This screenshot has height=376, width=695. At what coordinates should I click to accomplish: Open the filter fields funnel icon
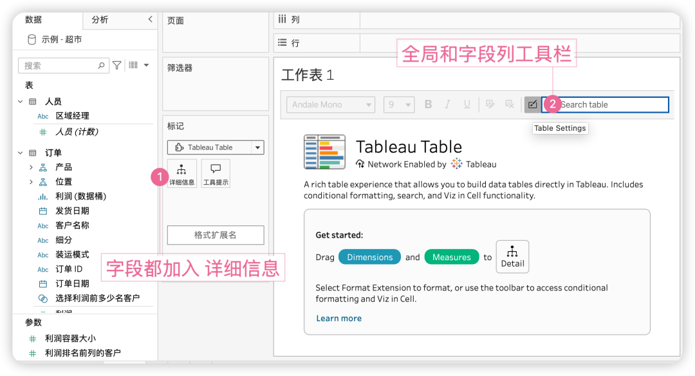pos(117,66)
